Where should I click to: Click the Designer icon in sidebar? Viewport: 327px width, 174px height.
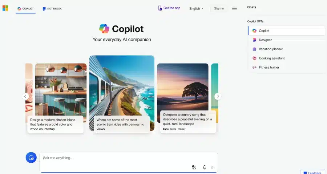(x=254, y=40)
